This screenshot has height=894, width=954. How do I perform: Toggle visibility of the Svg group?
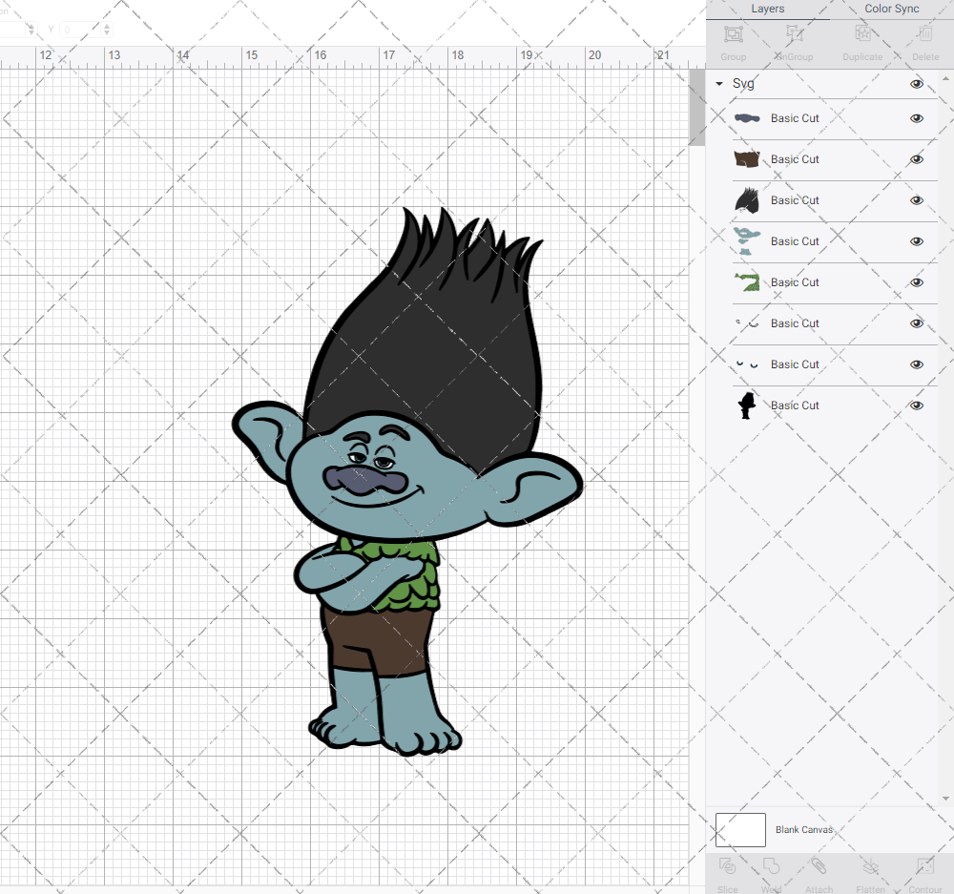pyautogui.click(x=917, y=84)
